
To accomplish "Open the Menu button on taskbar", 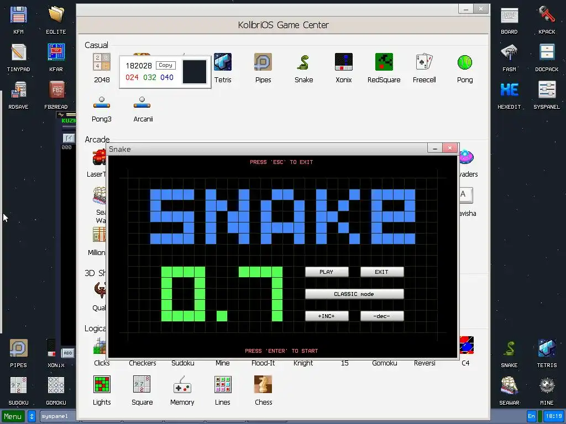I will coord(13,416).
